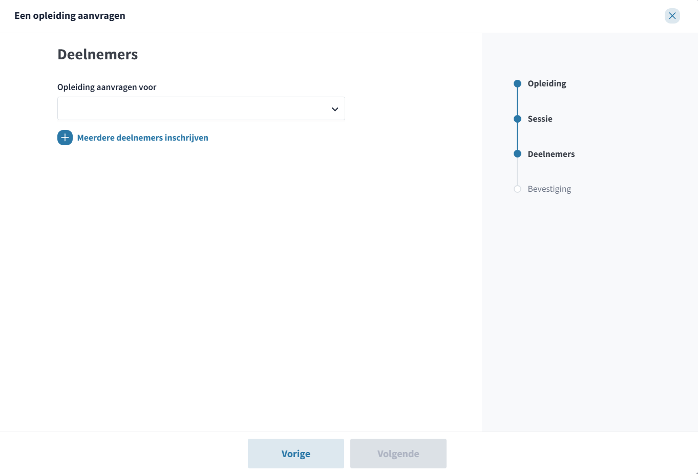Click Meerdere deelnemers inschrijven link

coord(142,138)
